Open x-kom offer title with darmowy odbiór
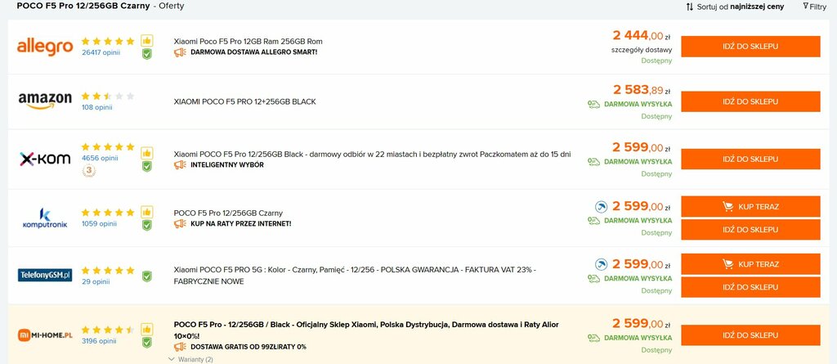837x364 pixels. coord(373,154)
